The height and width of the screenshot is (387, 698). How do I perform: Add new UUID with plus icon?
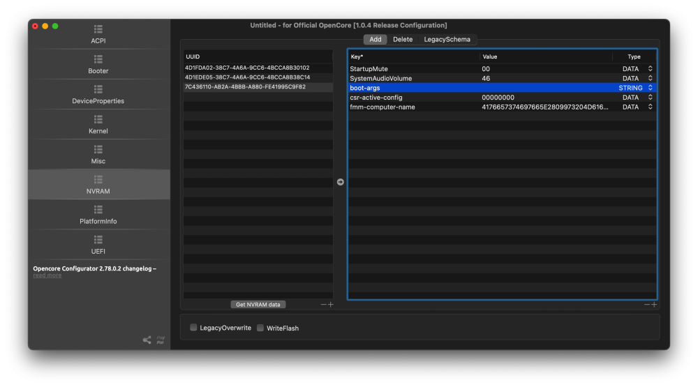(330, 305)
